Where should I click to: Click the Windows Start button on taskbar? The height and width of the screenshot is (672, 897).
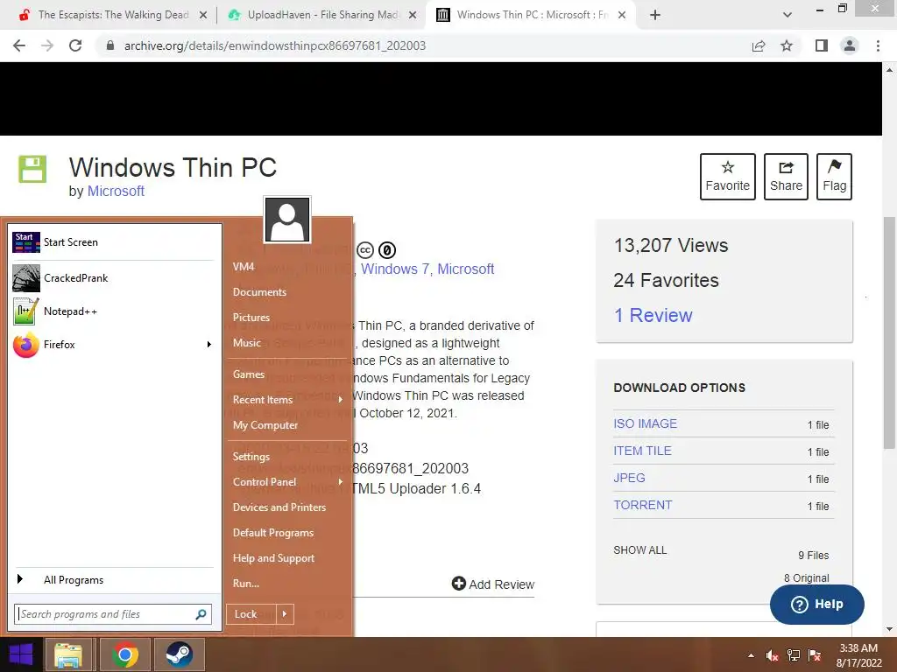pos(21,654)
